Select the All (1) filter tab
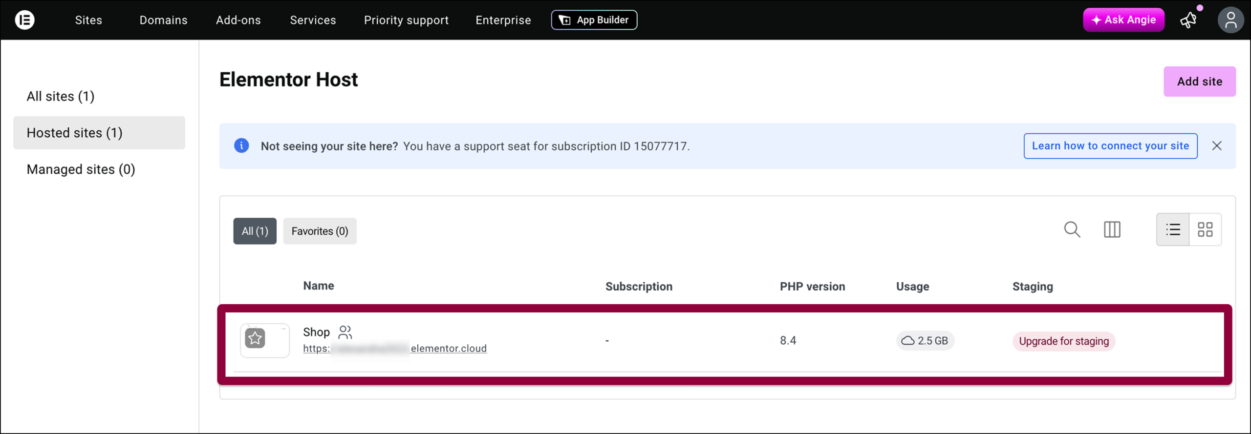This screenshot has width=1251, height=434. tap(255, 231)
